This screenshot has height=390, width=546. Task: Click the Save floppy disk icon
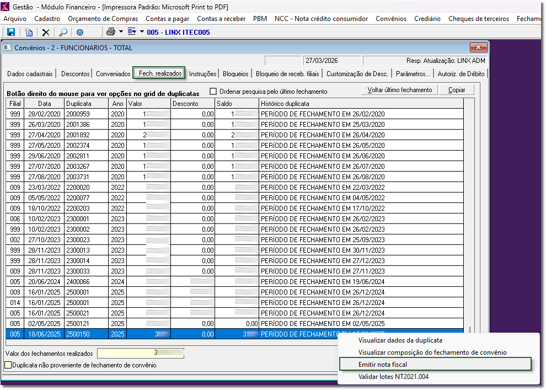point(10,33)
